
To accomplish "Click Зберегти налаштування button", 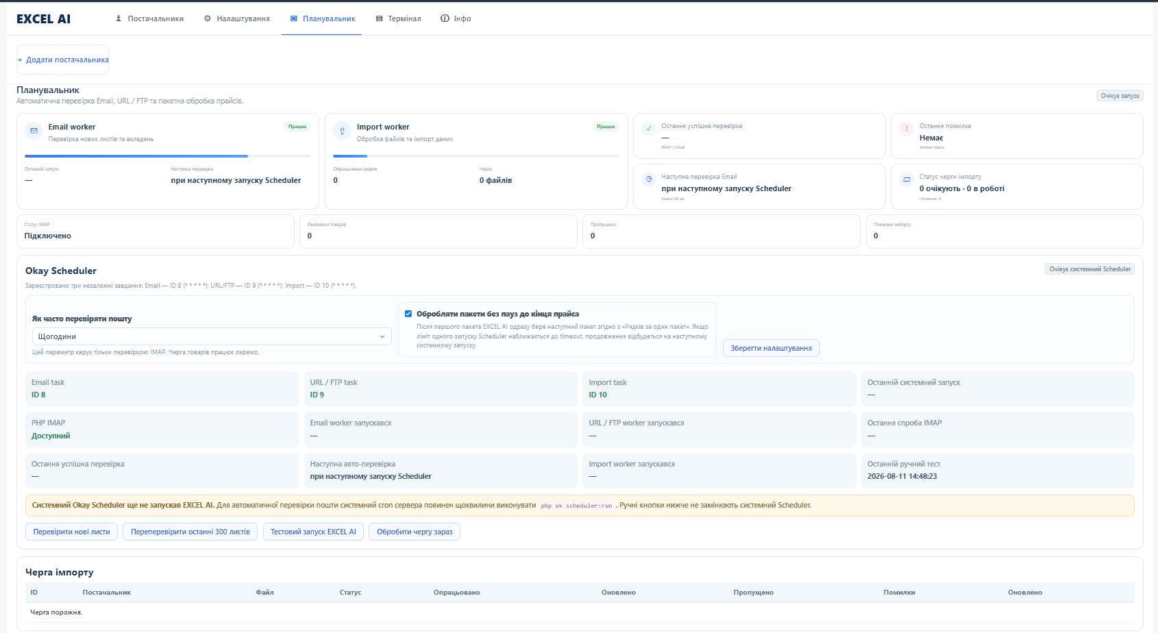I will pos(771,348).
